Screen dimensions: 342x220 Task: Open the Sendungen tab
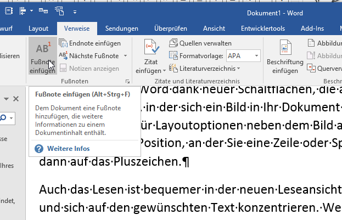tap(122, 29)
